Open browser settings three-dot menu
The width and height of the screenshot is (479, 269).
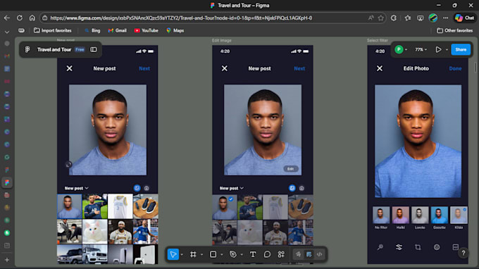click(446, 18)
